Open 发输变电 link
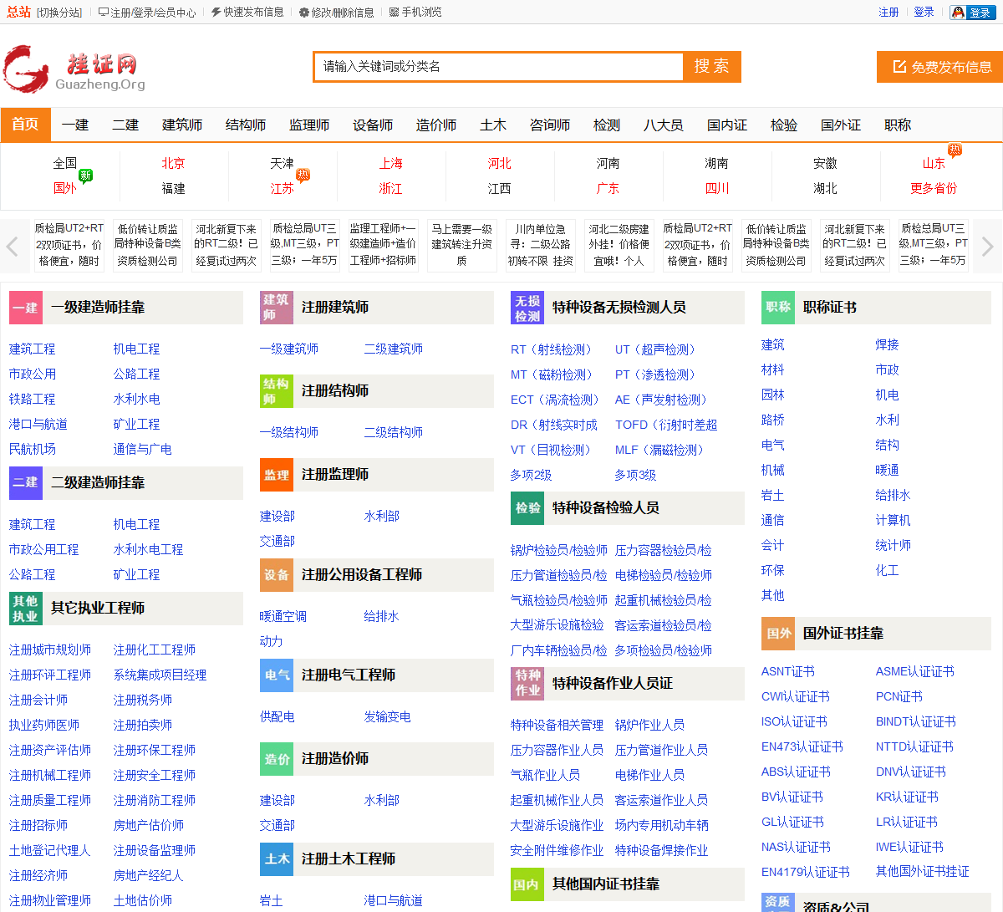The height and width of the screenshot is (912, 1003). (388, 717)
